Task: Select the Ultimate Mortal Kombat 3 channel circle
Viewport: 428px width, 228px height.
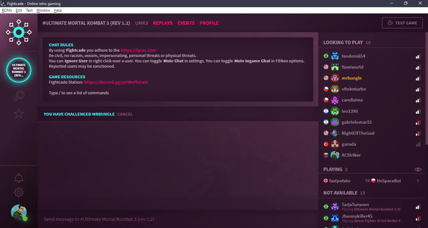Action: (x=19, y=70)
